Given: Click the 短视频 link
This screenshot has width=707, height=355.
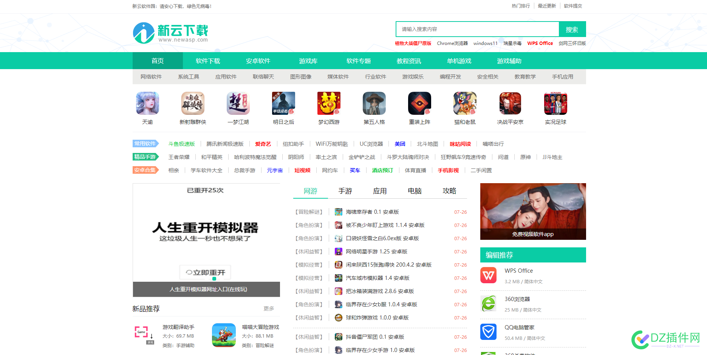Looking at the screenshot, I should 302,170.
